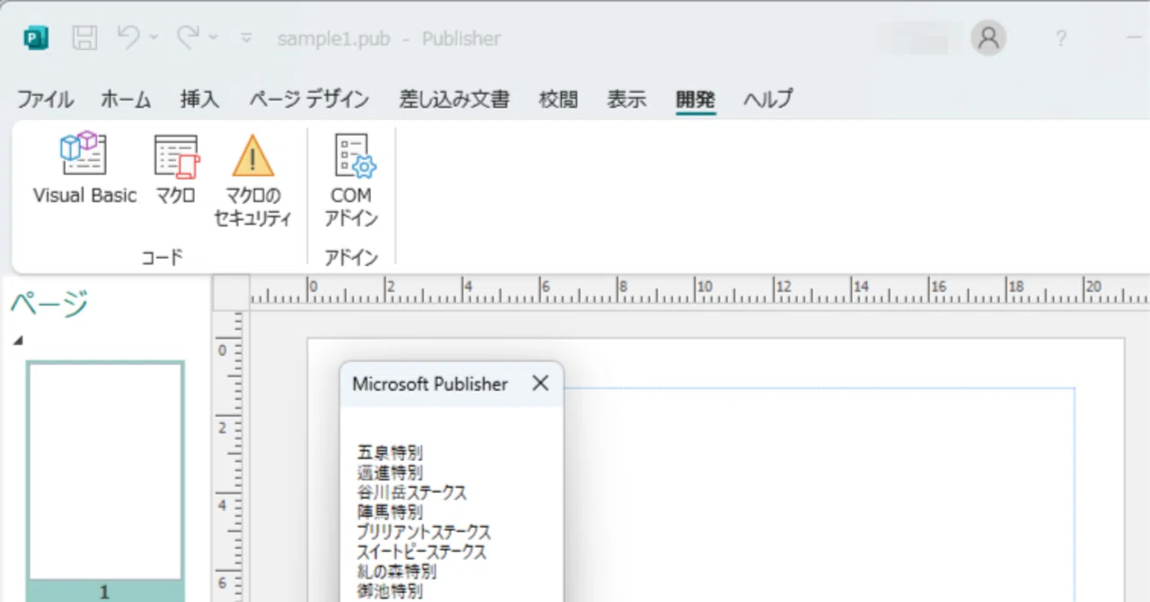Open the マクロ dialog
Viewport: 1150px width, 602px height.
point(175,170)
